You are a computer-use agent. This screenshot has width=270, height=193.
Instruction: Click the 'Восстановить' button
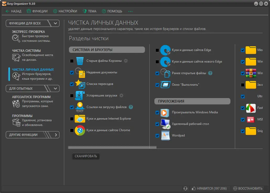(x=248, y=189)
